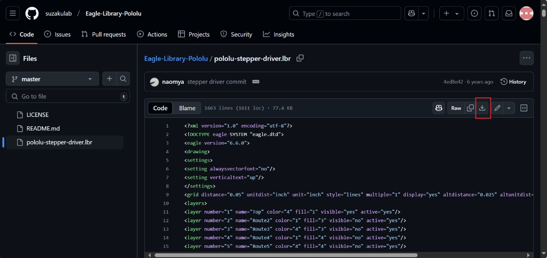Click line number 9 in the code
The height and width of the screenshot is (258, 547).
pyautogui.click(x=167, y=194)
